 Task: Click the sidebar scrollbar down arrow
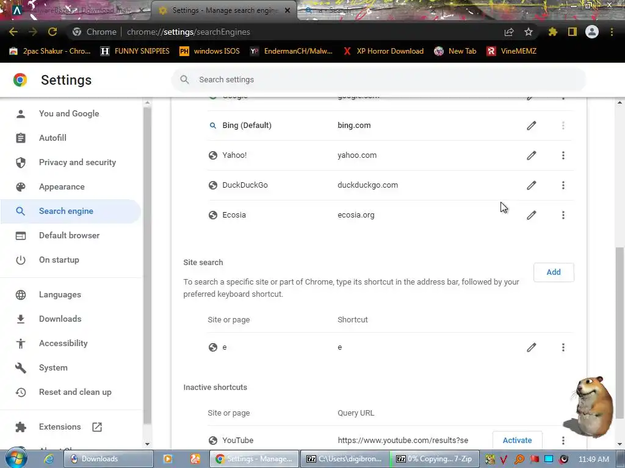147,444
